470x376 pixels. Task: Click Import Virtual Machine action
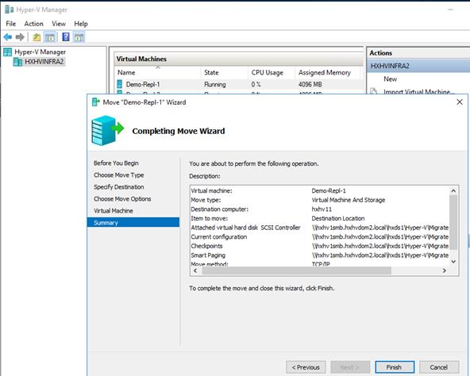(419, 91)
